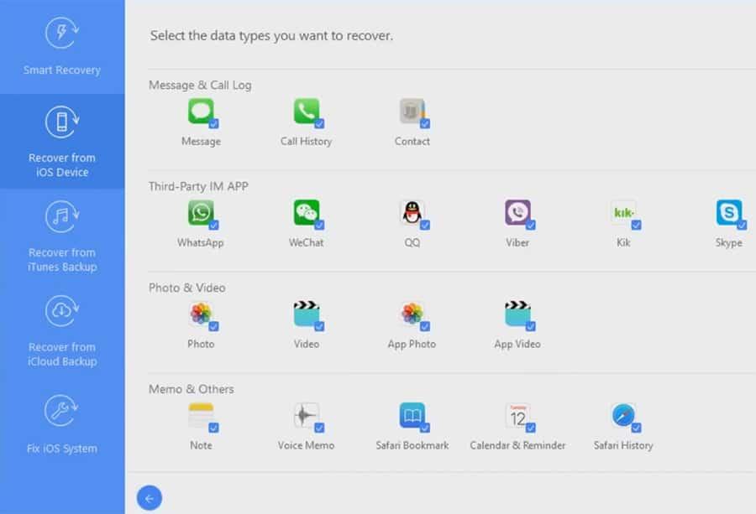Click the 'Photo & Video' heading
756x514 pixels.
click(187, 288)
